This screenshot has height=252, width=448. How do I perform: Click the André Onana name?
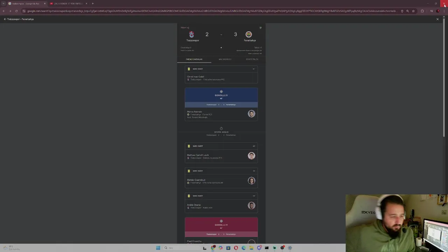194,205
